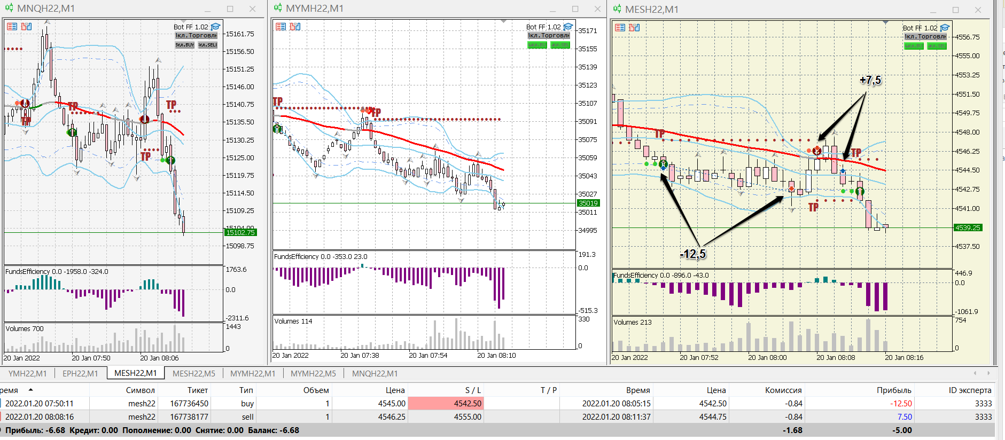The height and width of the screenshot is (440, 1005).
Task: Toggle the green SELL button on MYMH22 chart
Action: pos(560,45)
